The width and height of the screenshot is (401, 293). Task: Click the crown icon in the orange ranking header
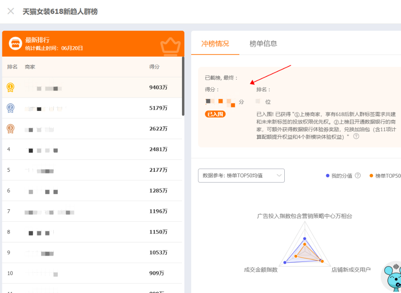pos(170,45)
